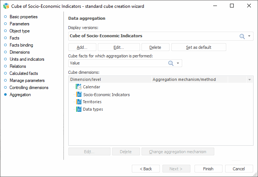Screen dimensions: 258x177
Task: Click the search icon in Display versions
Action: tap(242, 36)
